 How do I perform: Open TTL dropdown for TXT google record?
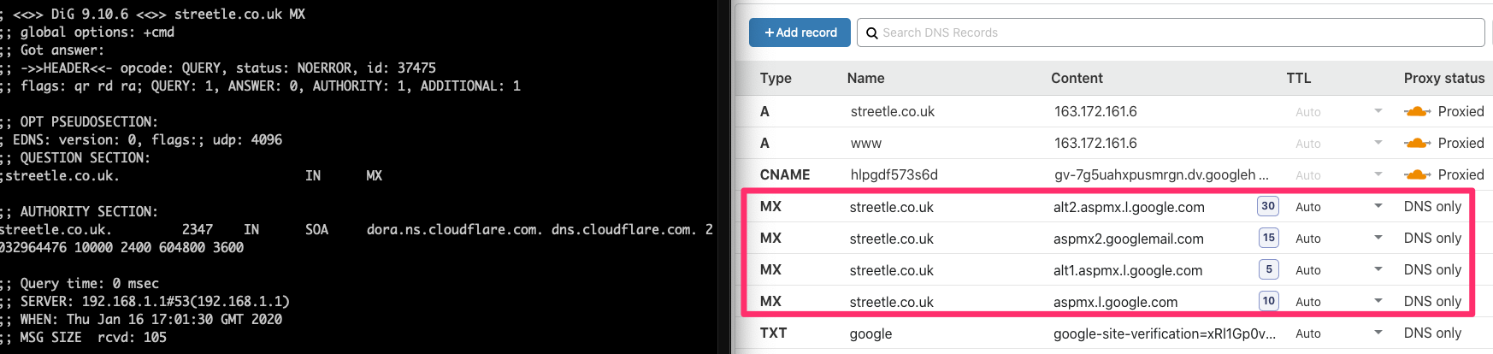point(1378,333)
